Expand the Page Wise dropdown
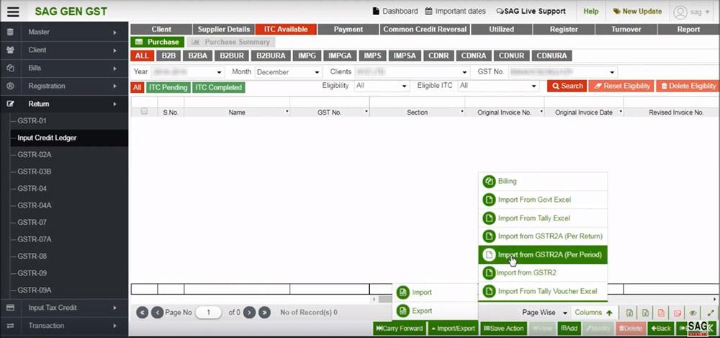The height and width of the screenshot is (338, 720). pyautogui.click(x=543, y=313)
